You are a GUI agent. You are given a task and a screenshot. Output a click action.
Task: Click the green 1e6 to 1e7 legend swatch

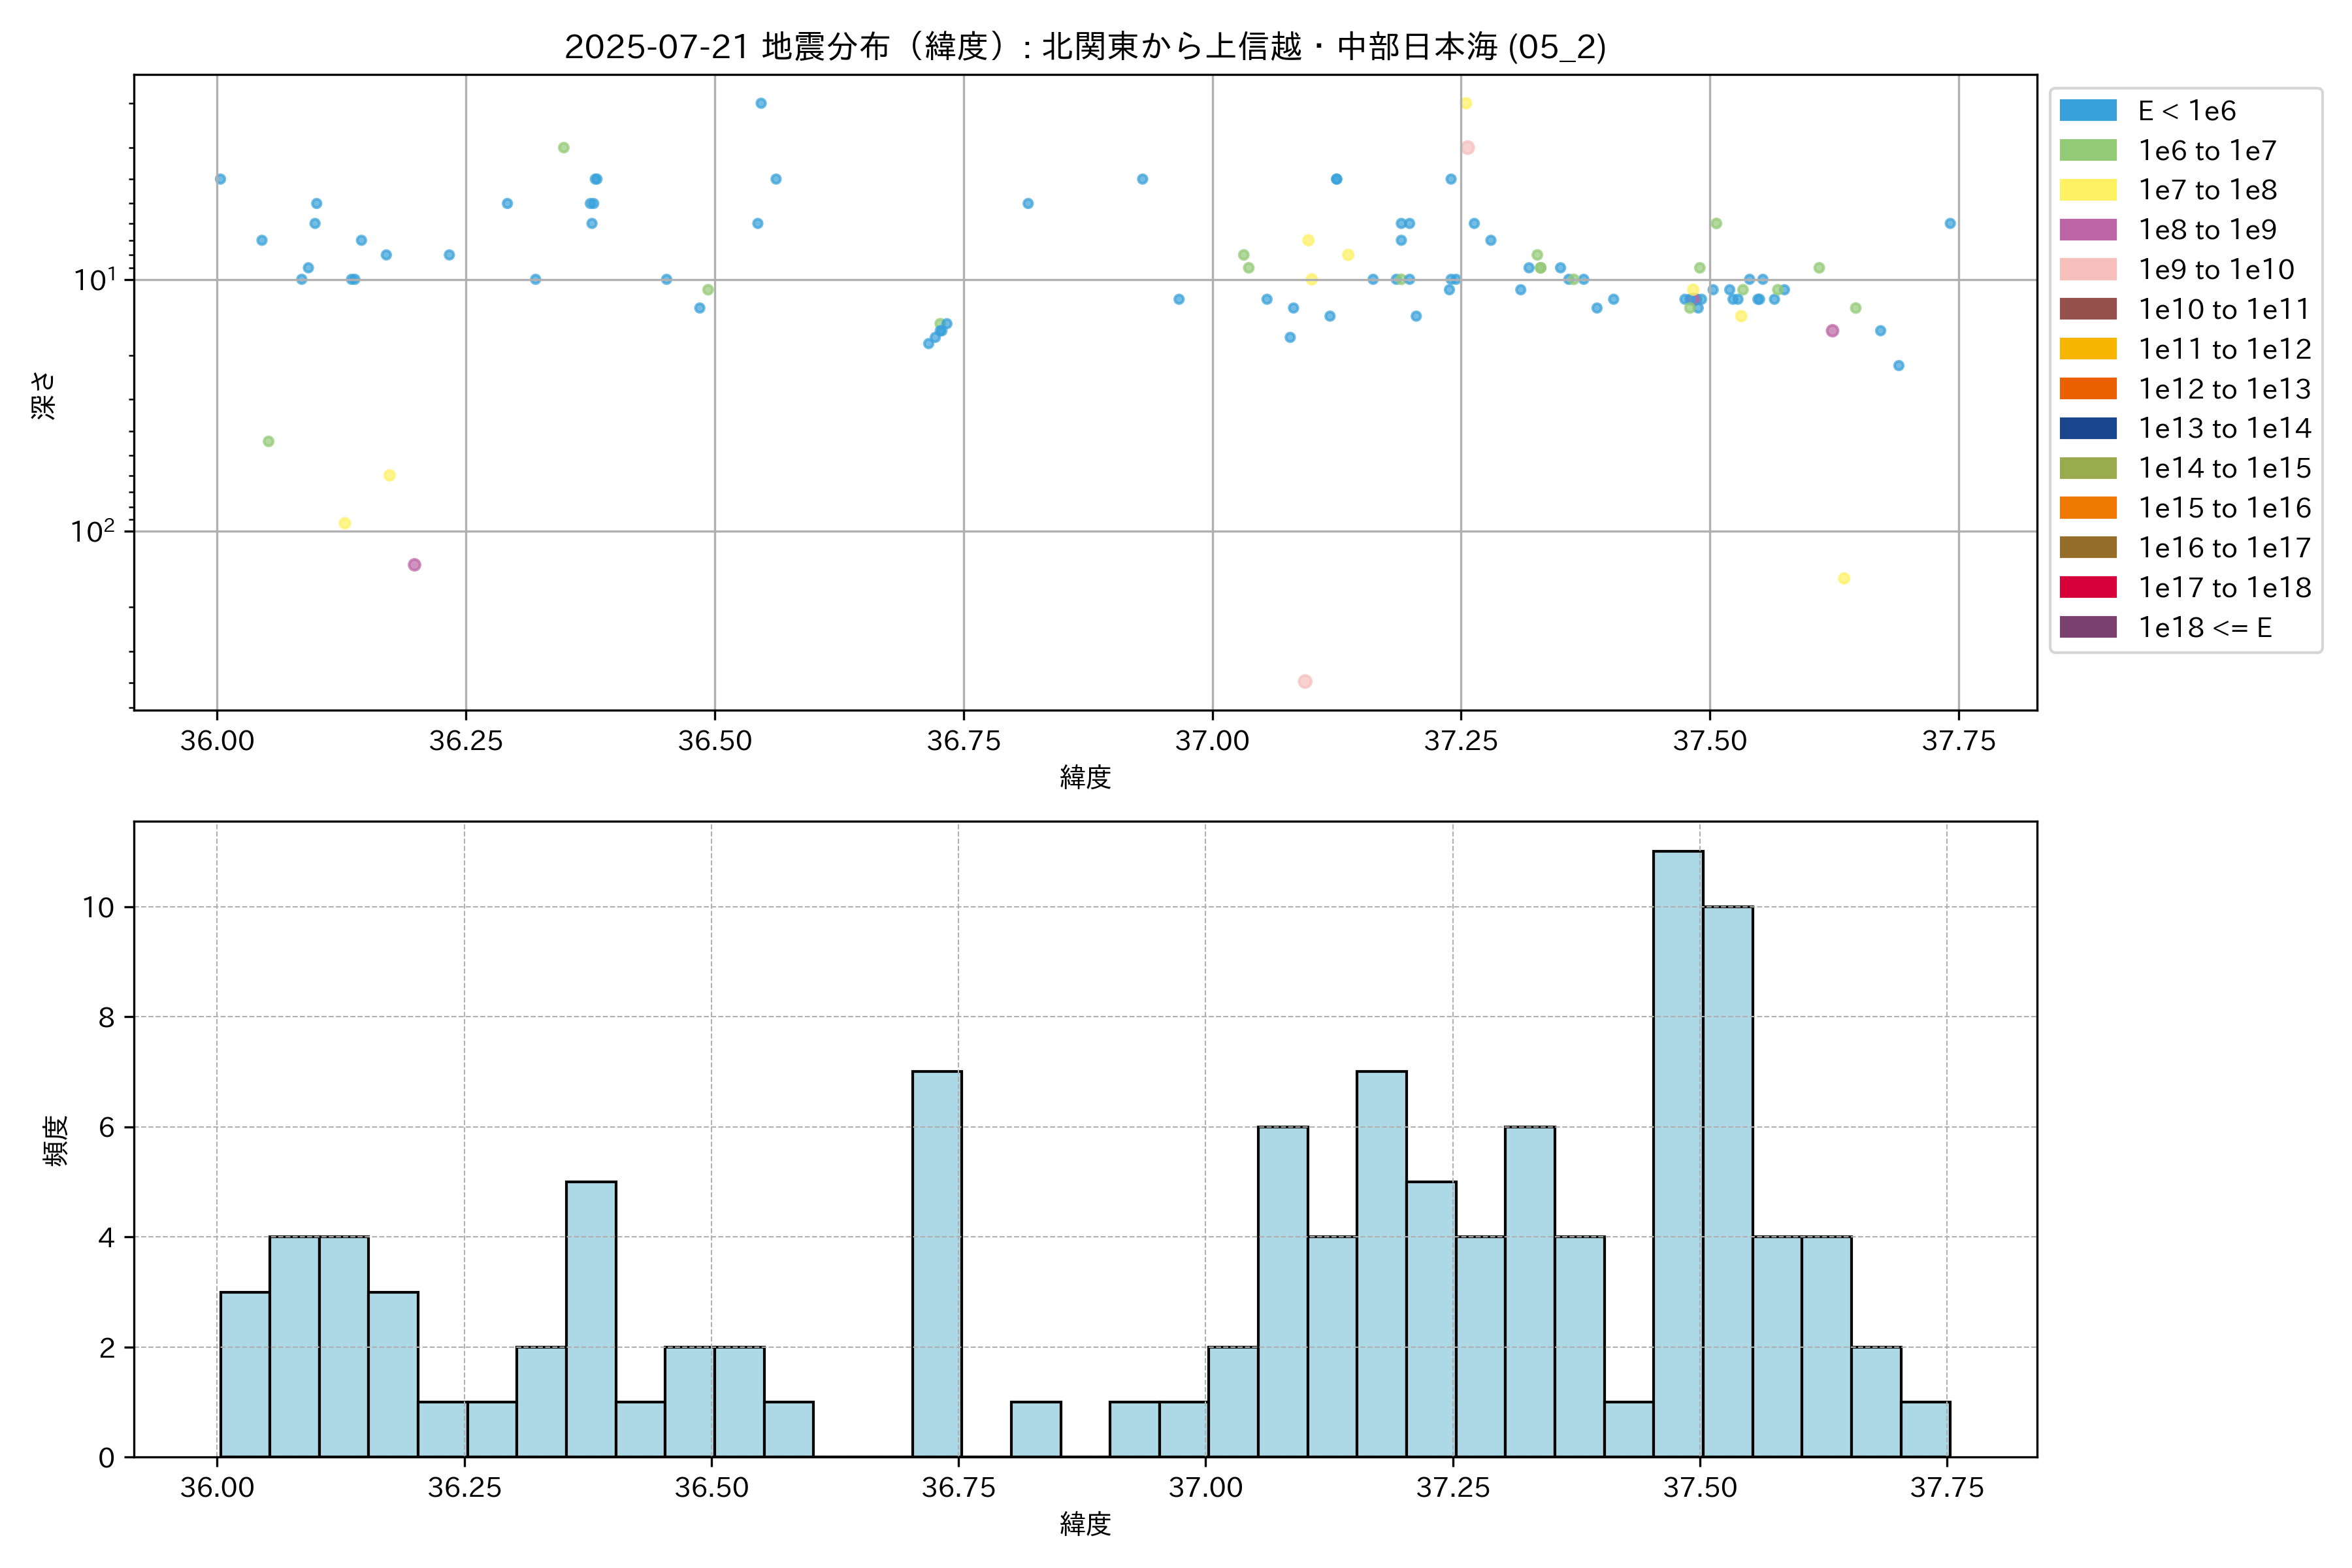2088,151
